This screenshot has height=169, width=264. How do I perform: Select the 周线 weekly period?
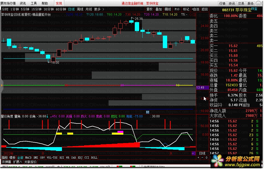(80, 9)
